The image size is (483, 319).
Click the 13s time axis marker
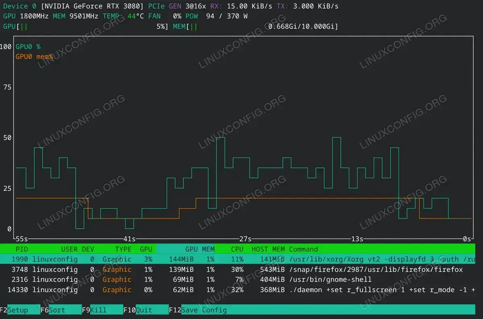pyautogui.click(x=357, y=239)
